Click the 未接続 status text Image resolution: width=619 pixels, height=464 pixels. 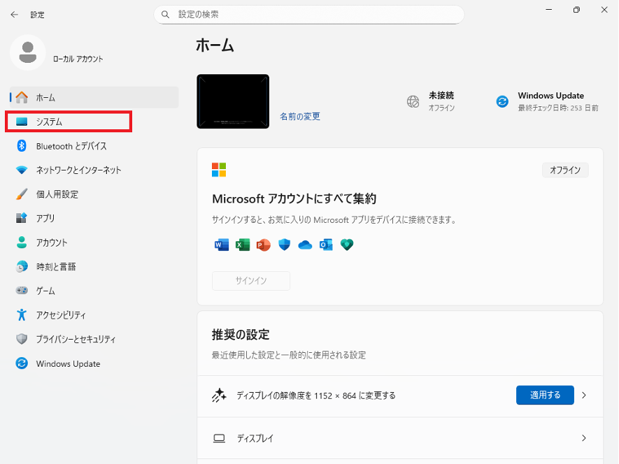(441, 96)
